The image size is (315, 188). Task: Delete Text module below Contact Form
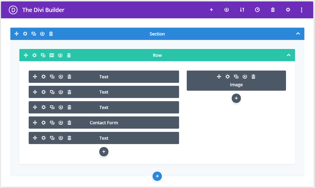point(69,138)
